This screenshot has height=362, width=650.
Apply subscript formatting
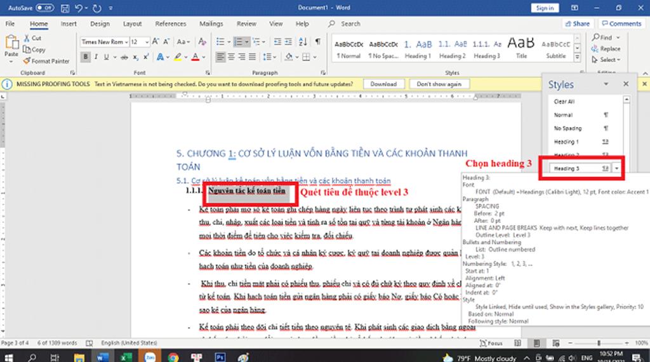[x=136, y=57]
